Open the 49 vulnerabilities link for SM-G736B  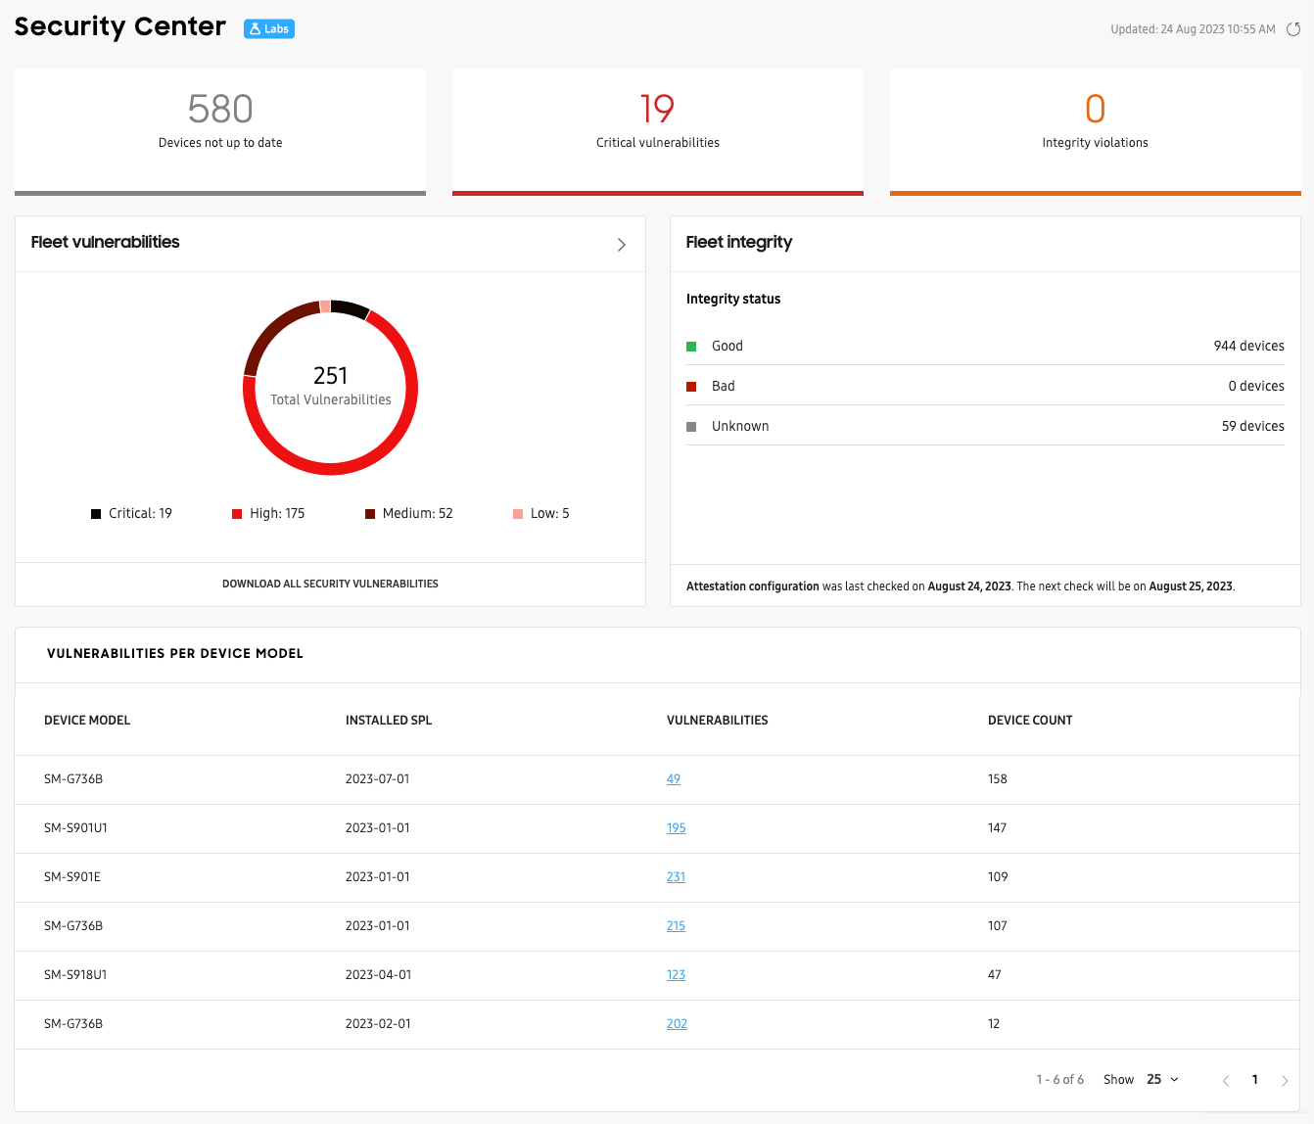(674, 779)
